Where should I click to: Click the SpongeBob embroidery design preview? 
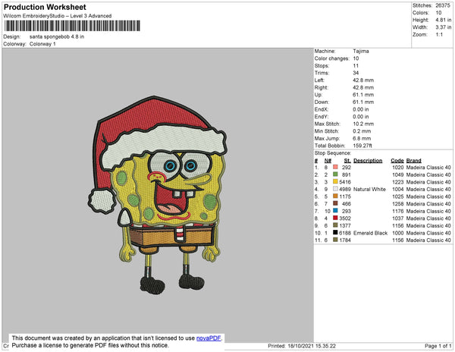coord(158,195)
